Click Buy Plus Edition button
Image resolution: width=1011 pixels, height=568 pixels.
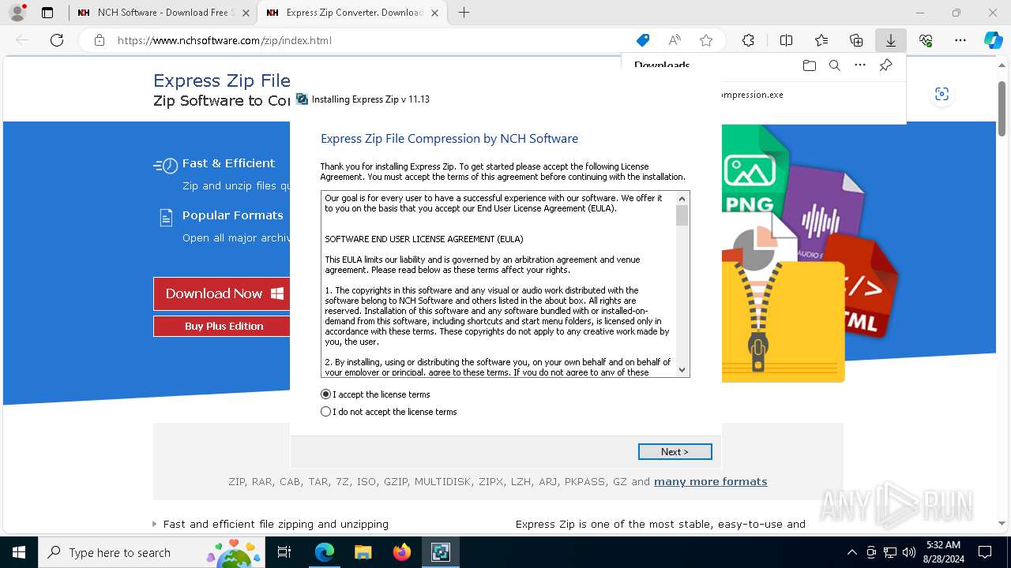click(x=222, y=326)
